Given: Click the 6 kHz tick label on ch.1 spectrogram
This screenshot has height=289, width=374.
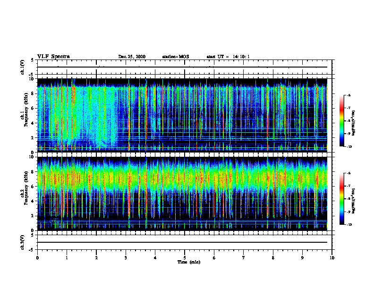Looking at the screenshot, I should coord(33,108).
